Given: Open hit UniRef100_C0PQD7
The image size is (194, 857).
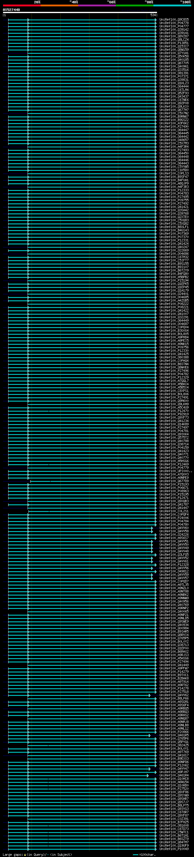Looking at the screenshot, I should coord(174,582).
